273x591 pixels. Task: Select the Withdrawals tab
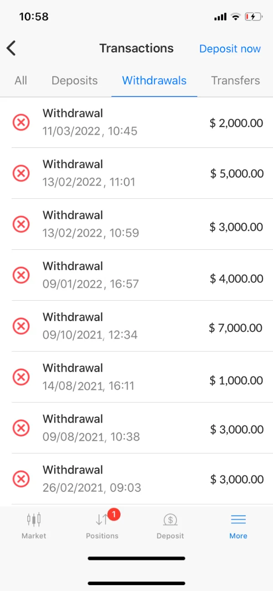point(154,81)
